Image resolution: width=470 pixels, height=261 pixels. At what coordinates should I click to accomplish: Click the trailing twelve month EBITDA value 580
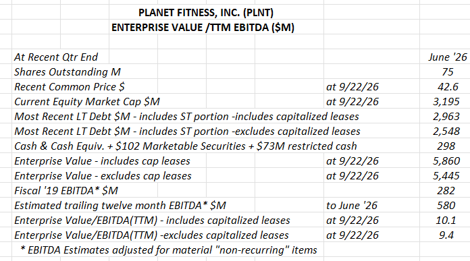point(446,205)
